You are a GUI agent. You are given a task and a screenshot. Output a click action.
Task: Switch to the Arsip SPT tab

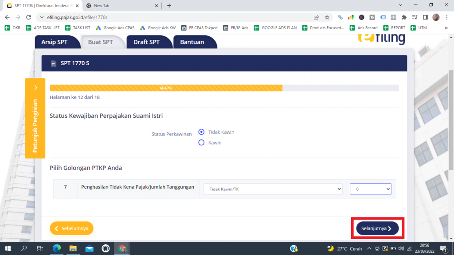point(55,42)
